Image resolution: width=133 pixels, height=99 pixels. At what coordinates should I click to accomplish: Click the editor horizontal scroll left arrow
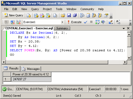coord(4,62)
